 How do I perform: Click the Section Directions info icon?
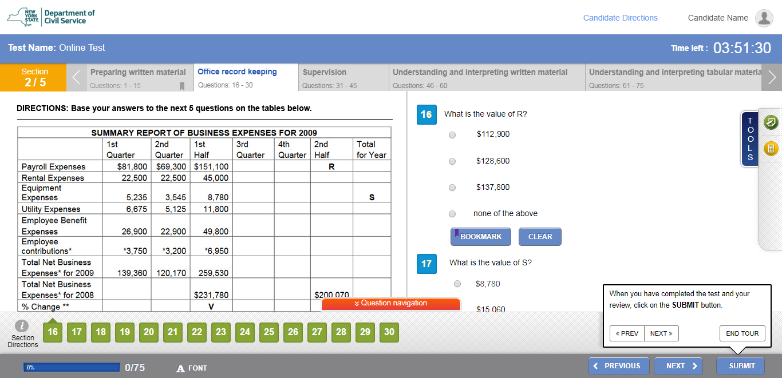click(x=22, y=326)
